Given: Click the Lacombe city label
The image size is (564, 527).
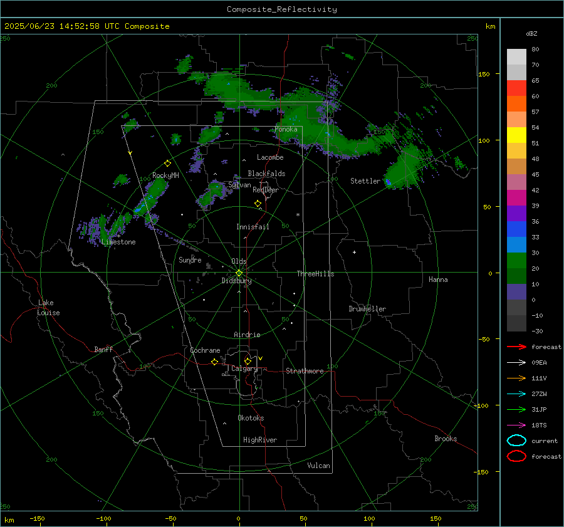Looking at the screenshot, I should pos(270,157).
